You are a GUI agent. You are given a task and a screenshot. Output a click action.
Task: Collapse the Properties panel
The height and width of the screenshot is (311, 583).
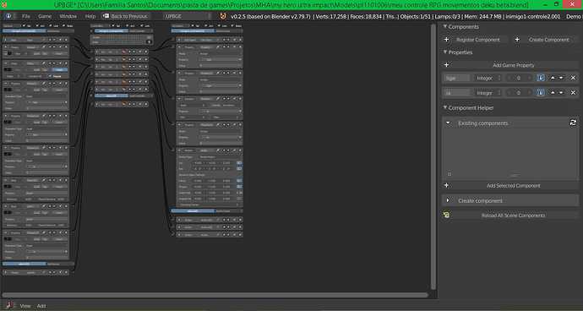tap(445, 52)
